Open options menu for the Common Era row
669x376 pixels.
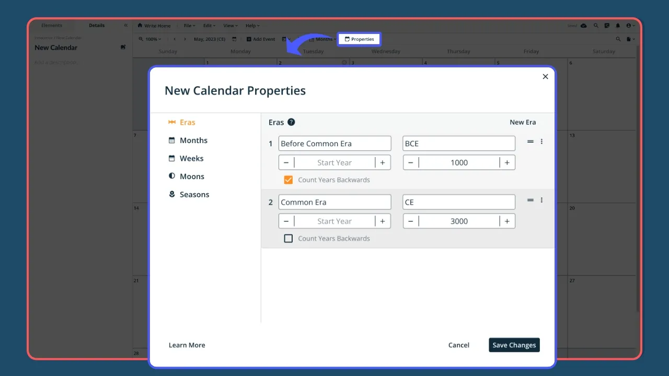[541, 200]
